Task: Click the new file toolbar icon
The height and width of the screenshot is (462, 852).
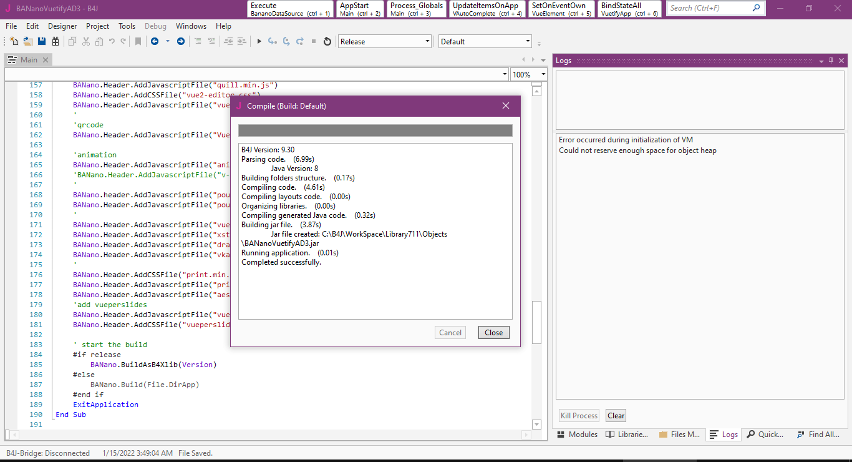Action: [x=14, y=42]
